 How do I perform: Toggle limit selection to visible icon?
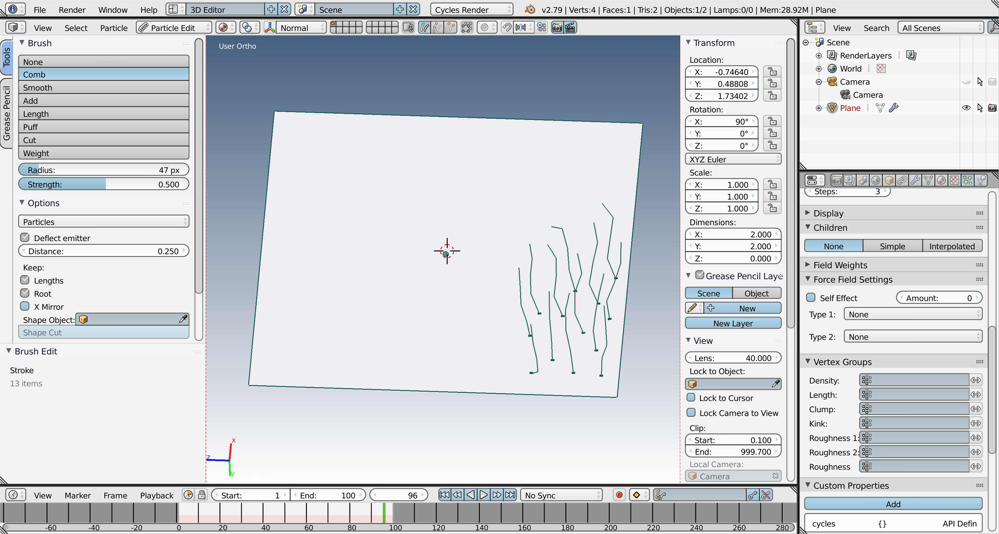467,27
